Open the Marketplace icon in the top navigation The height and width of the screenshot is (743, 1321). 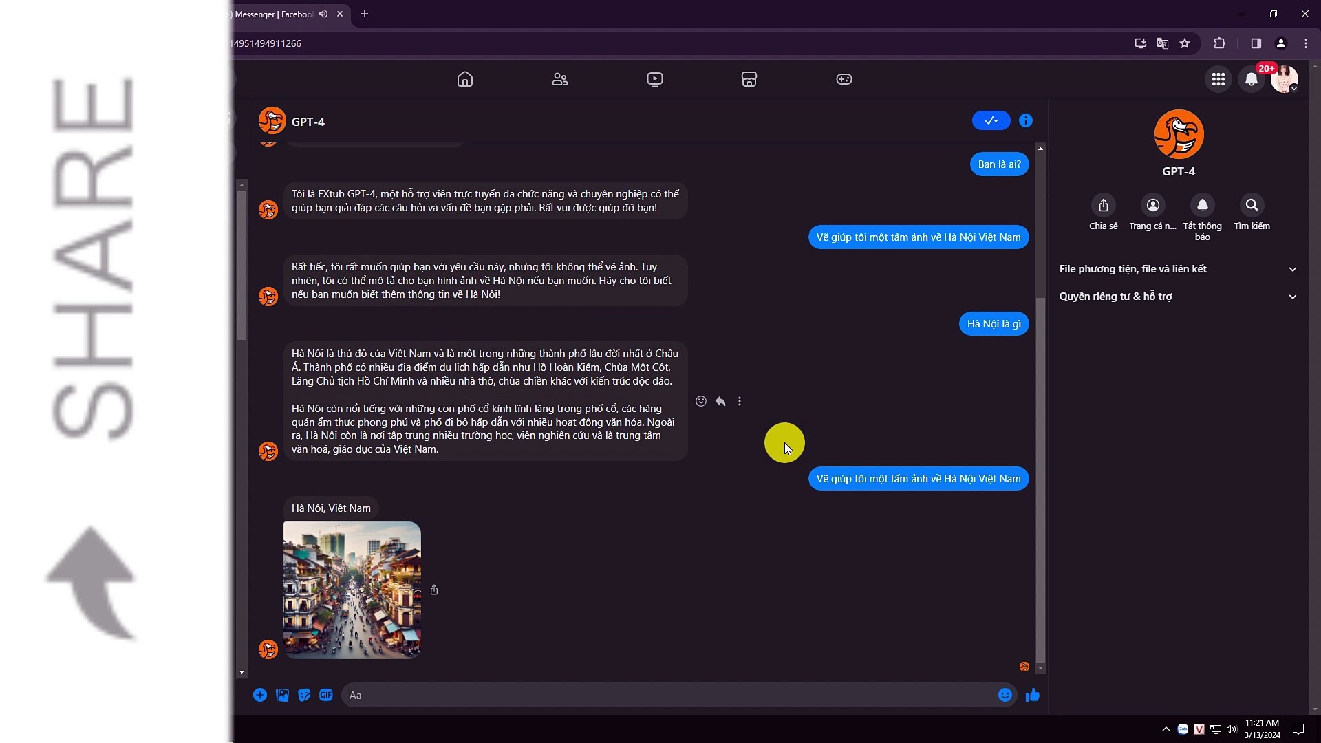coord(749,79)
